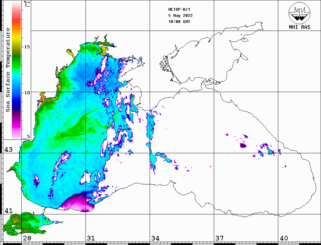This screenshot has height=245, width=321.
Task: Click the °C unit label on legend
Action: click(27, 4)
